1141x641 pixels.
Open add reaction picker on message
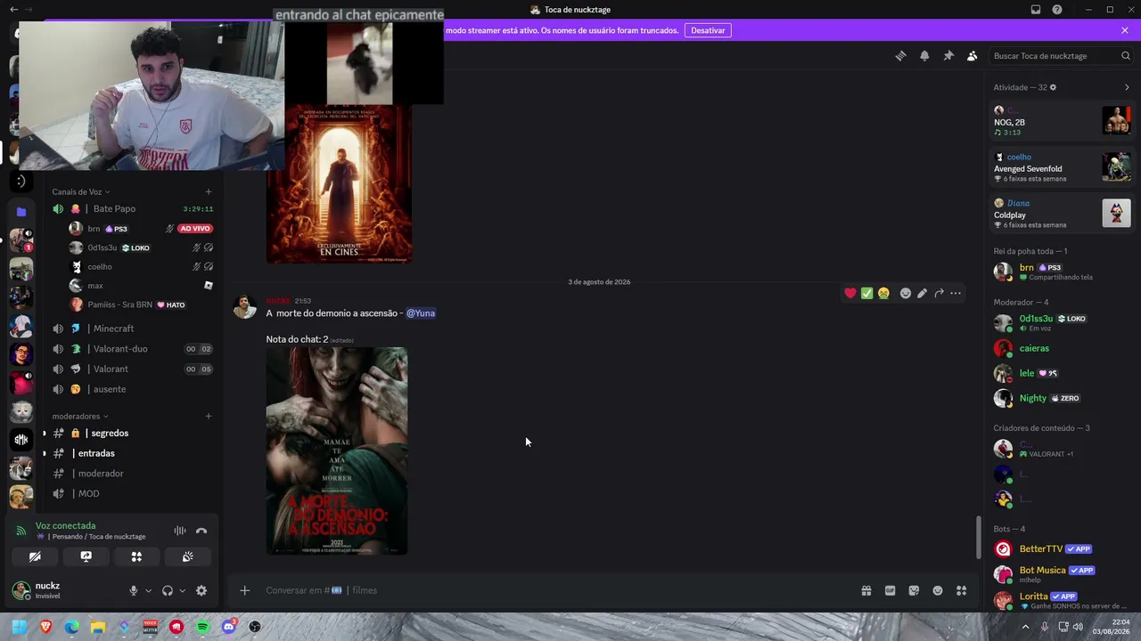[906, 293]
